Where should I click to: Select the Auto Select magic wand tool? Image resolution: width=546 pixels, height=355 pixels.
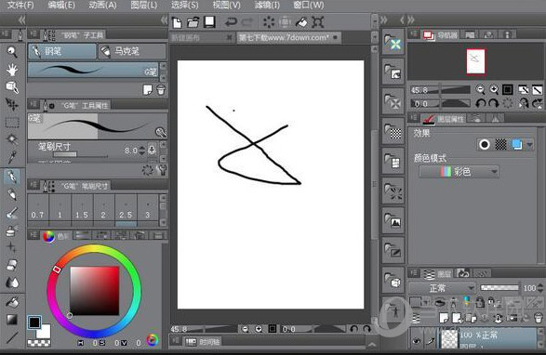[x=12, y=139]
